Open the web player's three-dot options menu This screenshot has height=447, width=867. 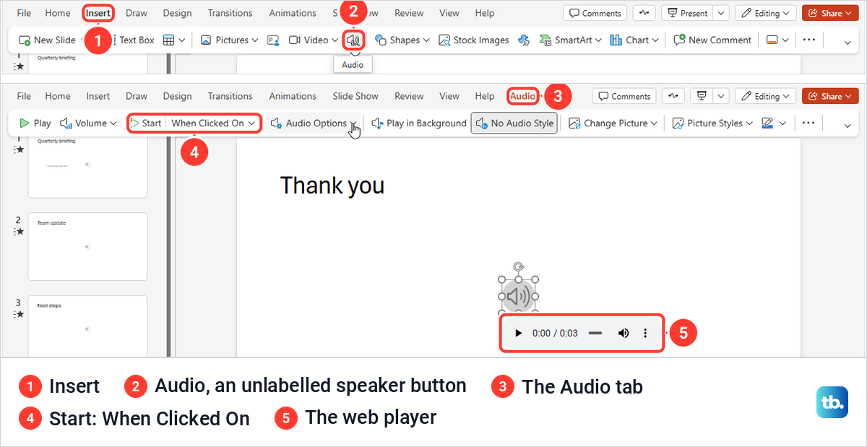pos(645,333)
